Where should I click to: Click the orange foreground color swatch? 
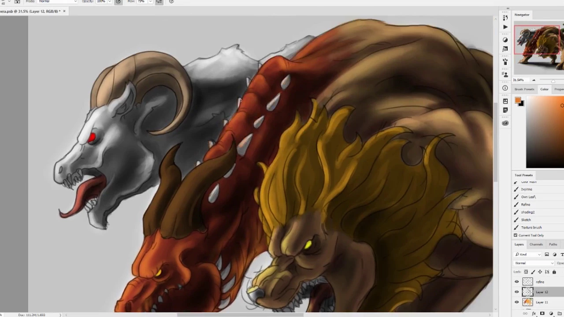click(x=518, y=100)
